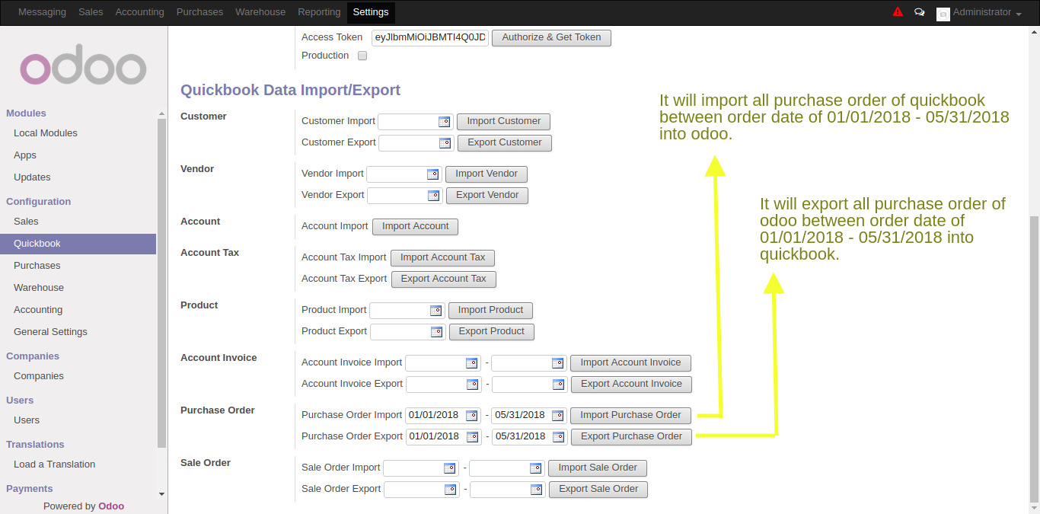The image size is (1040, 514).
Task: Toggle the Production checkbox
Action: click(362, 56)
